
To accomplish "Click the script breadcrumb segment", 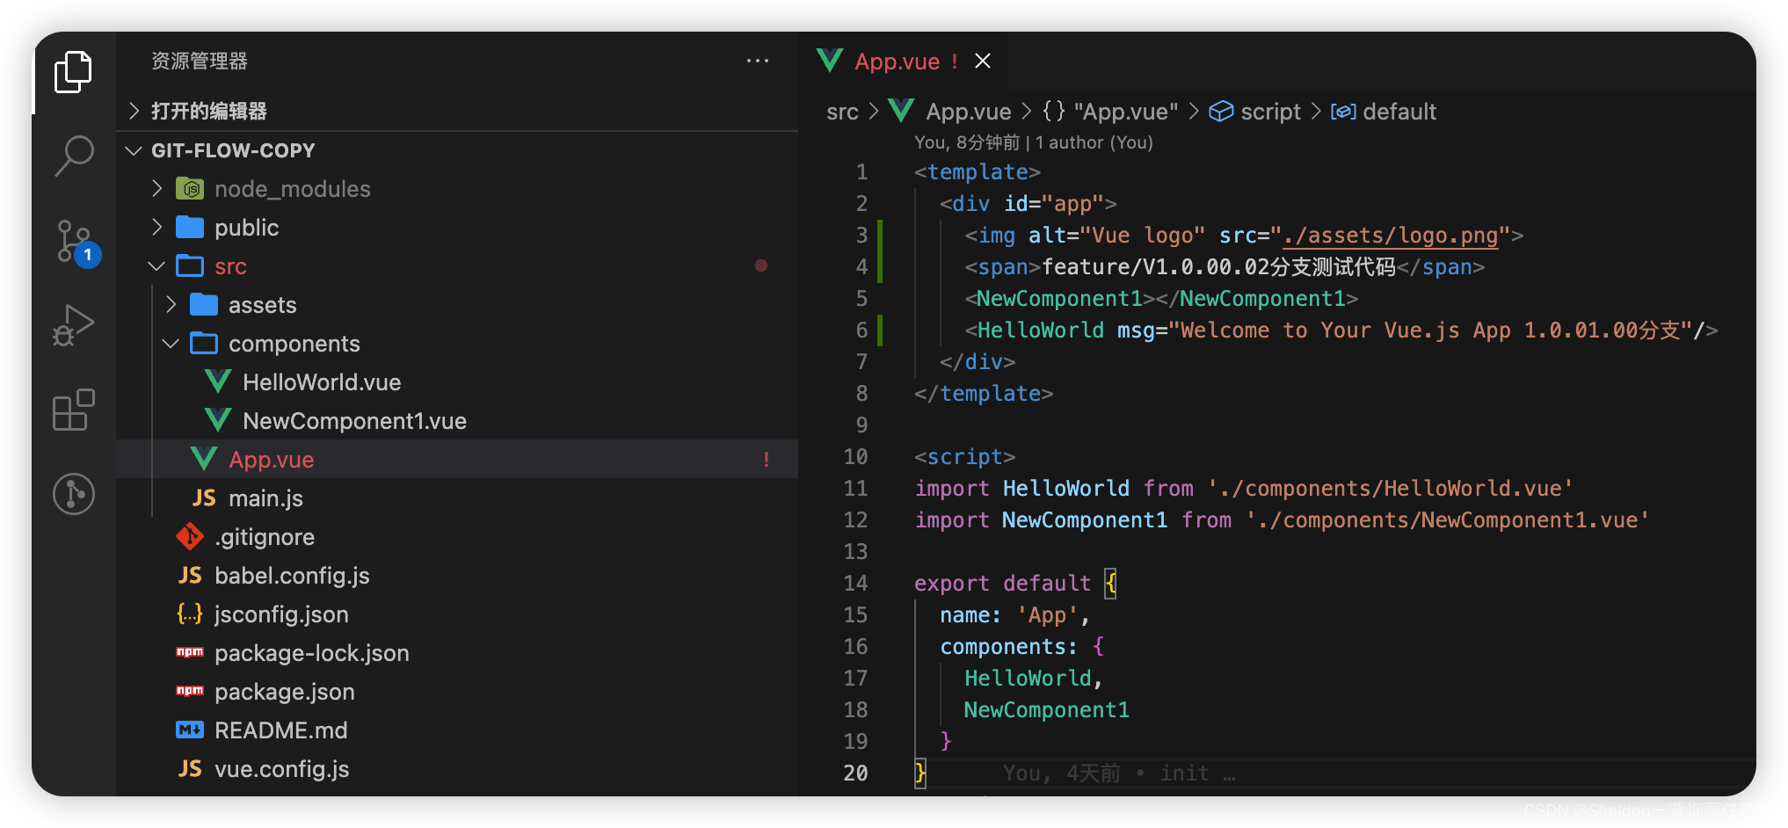I will coord(1254,112).
